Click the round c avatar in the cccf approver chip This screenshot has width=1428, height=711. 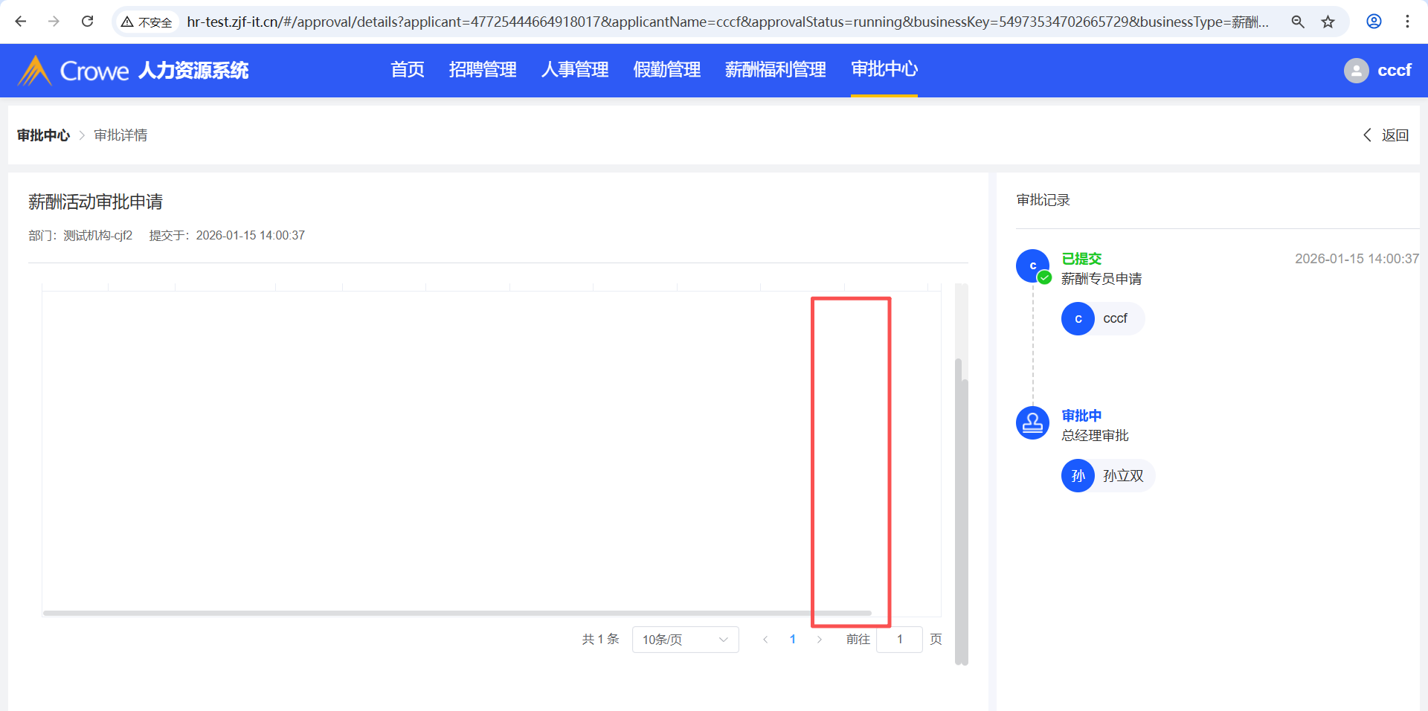pyautogui.click(x=1078, y=319)
